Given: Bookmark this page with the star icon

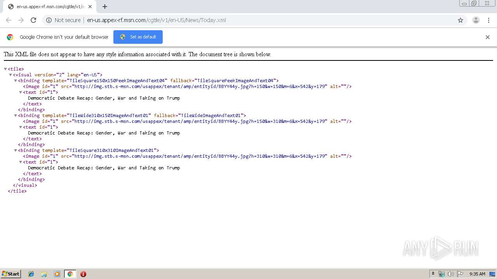Looking at the screenshot, I should coord(461,20).
